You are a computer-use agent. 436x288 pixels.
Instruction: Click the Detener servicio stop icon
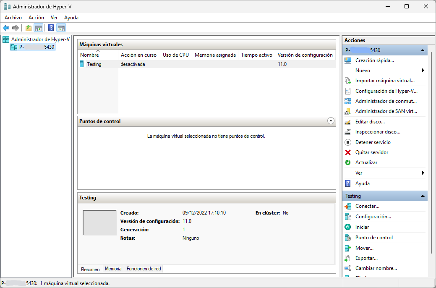tap(347, 142)
